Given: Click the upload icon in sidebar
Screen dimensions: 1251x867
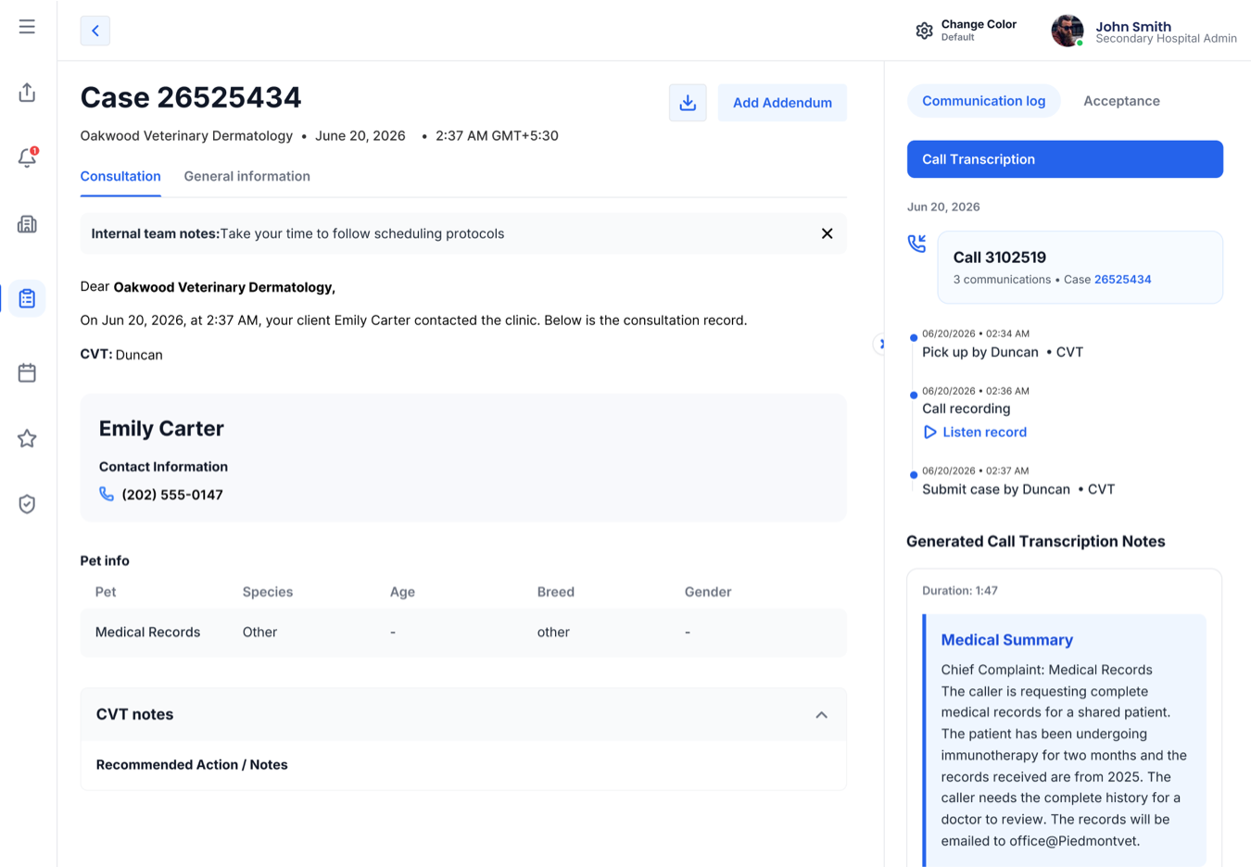Looking at the screenshot, I should (27, 93).
